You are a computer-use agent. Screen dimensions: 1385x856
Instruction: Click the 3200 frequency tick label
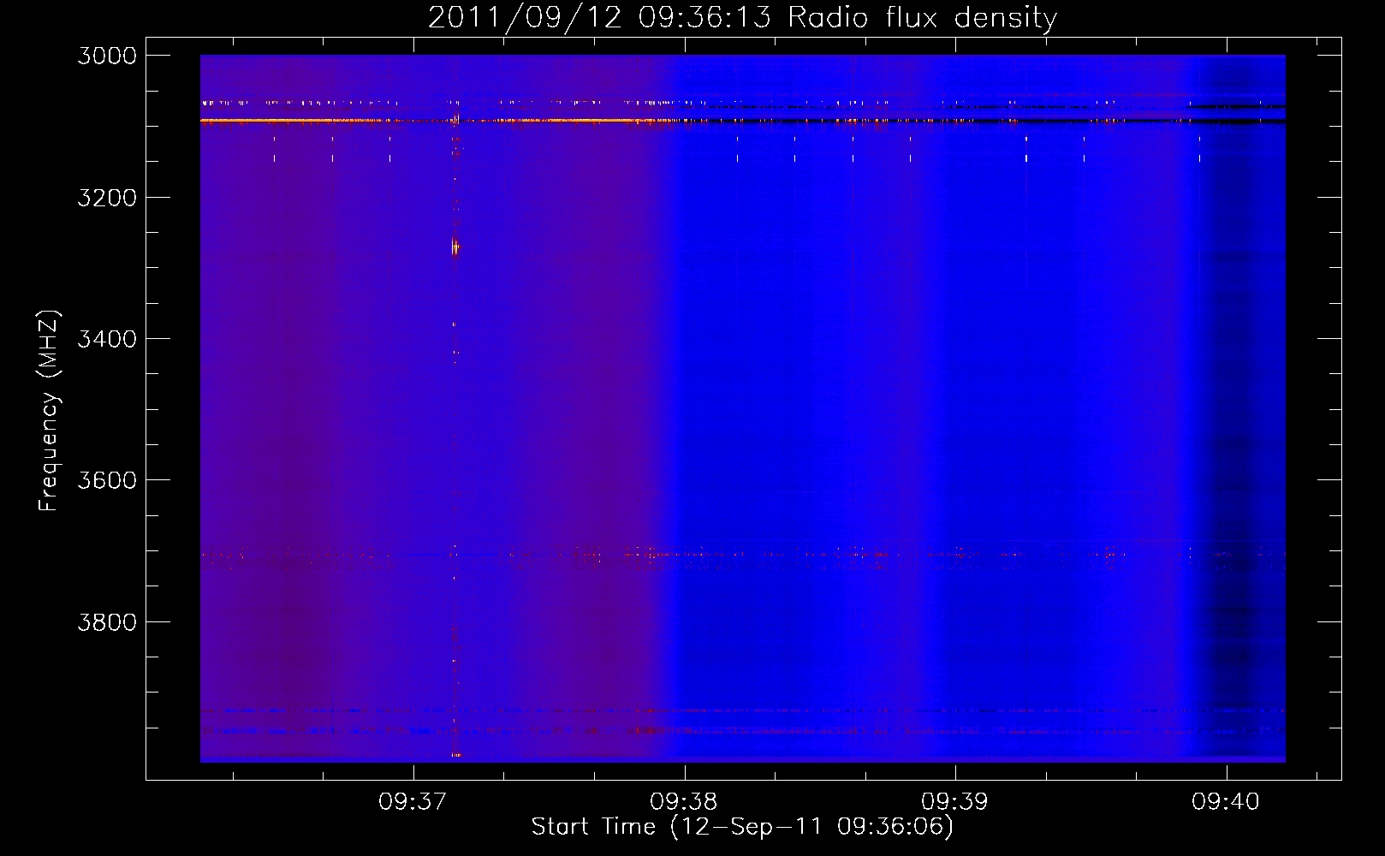point(107,198)
